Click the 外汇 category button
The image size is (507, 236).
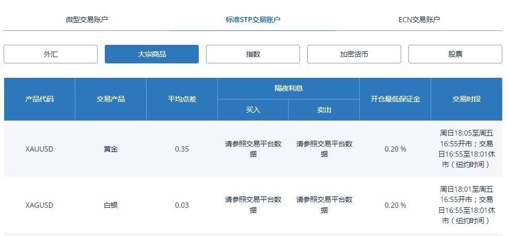51,54
